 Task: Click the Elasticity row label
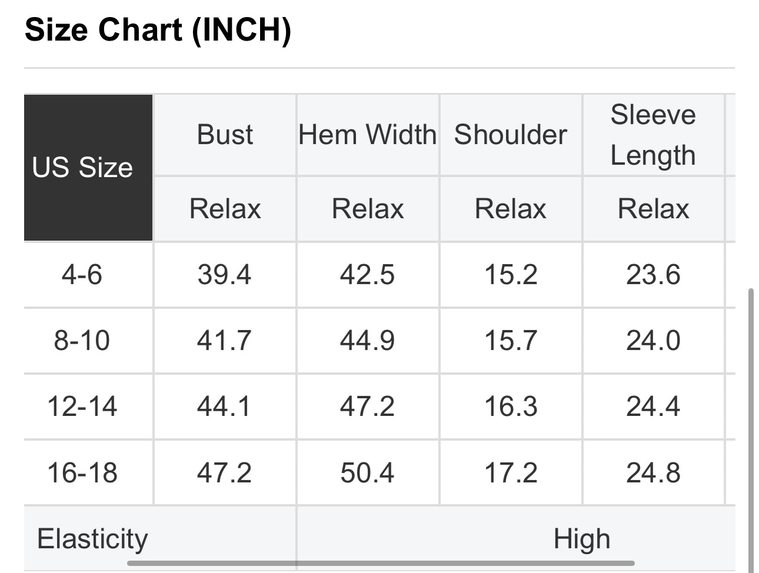[93, 539]
